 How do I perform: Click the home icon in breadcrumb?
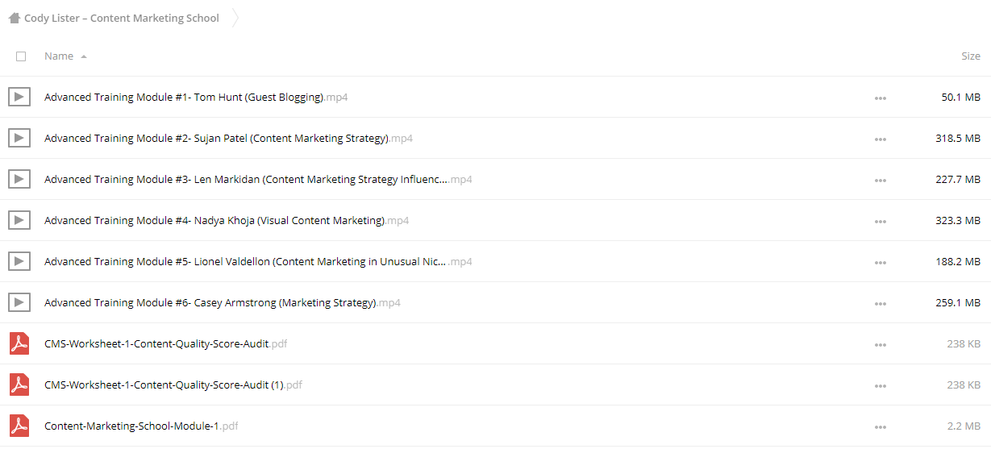click(14, 18)
